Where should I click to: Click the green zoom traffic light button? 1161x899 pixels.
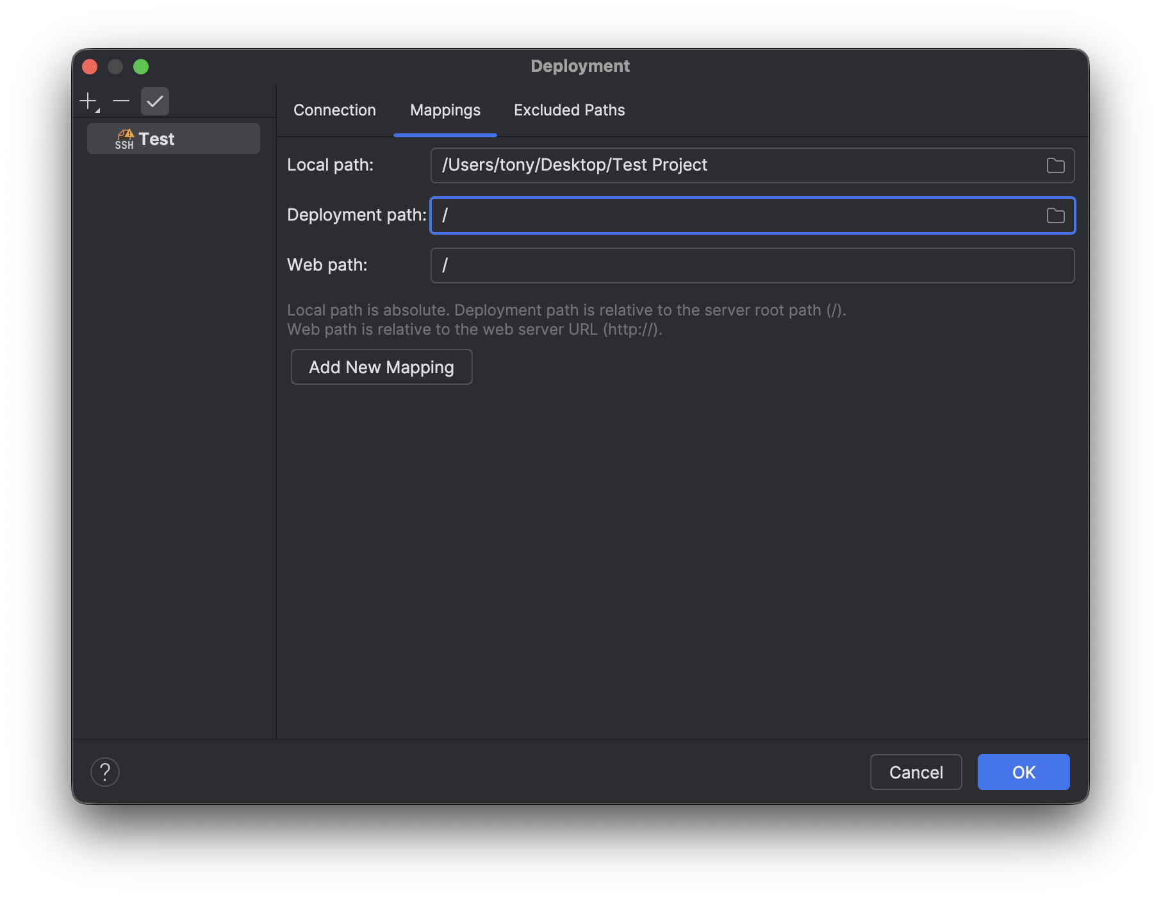(x=142, y=66)
